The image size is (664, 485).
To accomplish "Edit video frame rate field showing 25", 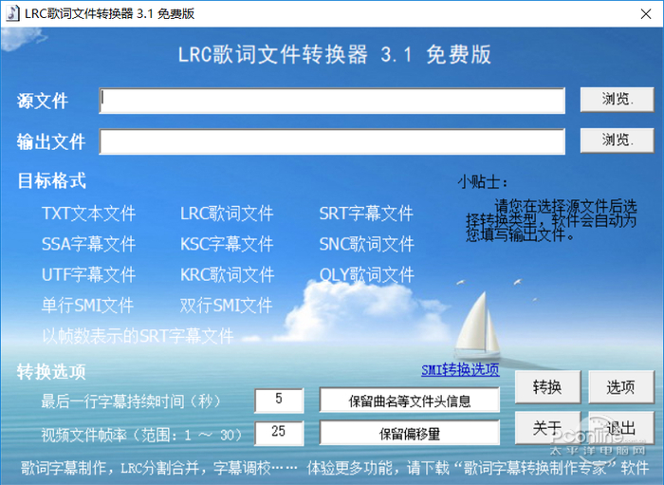I will (279, 433).
